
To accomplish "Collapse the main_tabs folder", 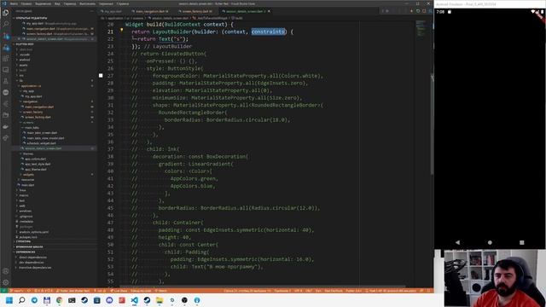I will coord(32,128).
